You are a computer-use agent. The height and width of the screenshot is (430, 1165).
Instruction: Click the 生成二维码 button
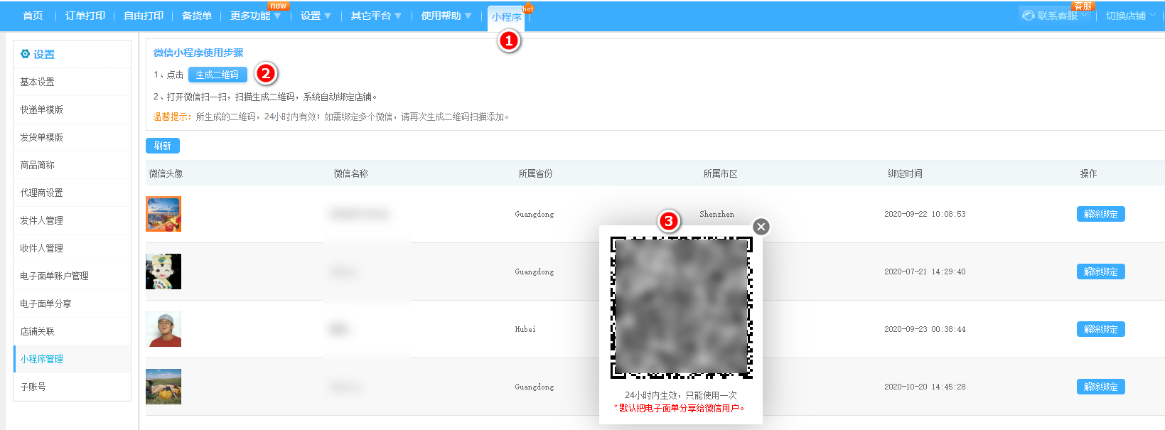(x=218, y=75)
